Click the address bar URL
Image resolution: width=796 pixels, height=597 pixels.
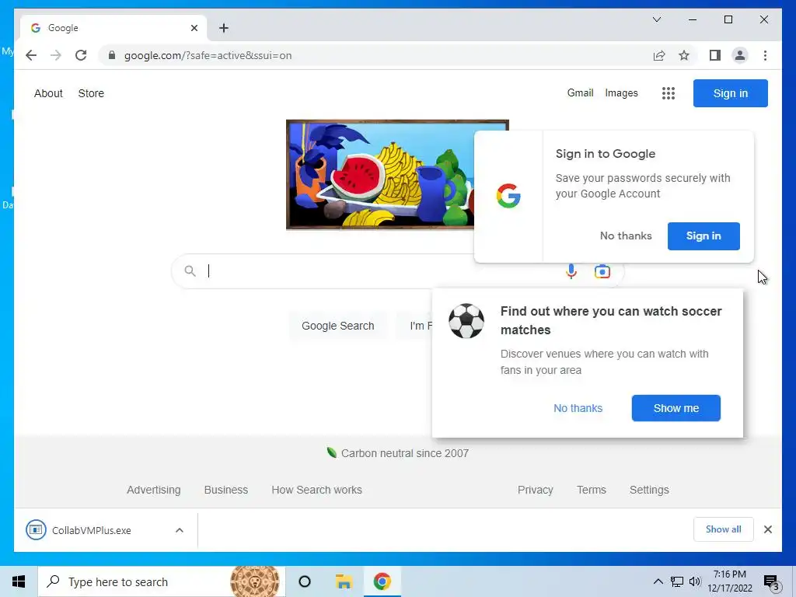click(x=208, y=55)
